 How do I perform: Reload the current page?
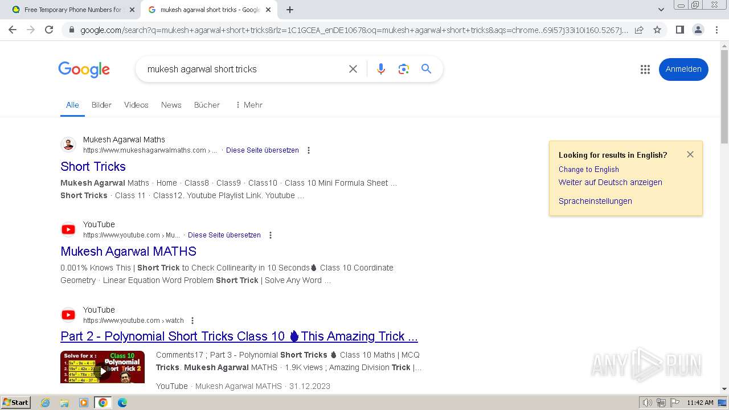(49, 30)
